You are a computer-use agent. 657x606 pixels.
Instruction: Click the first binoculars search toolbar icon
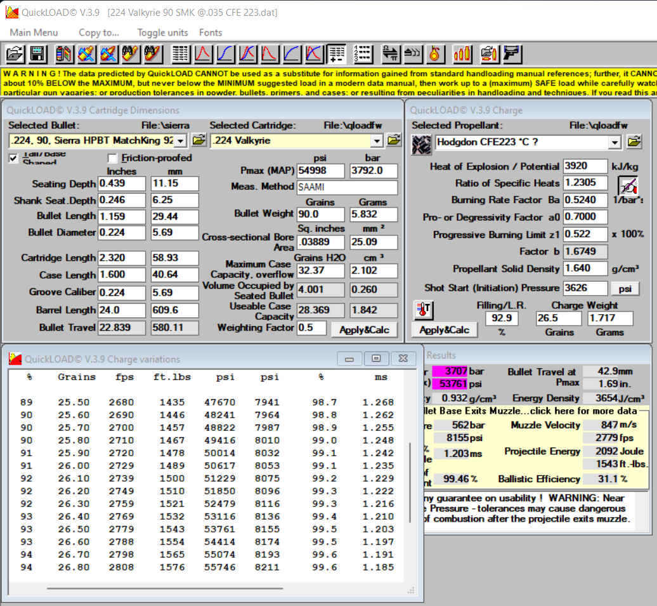click(130, 54)
